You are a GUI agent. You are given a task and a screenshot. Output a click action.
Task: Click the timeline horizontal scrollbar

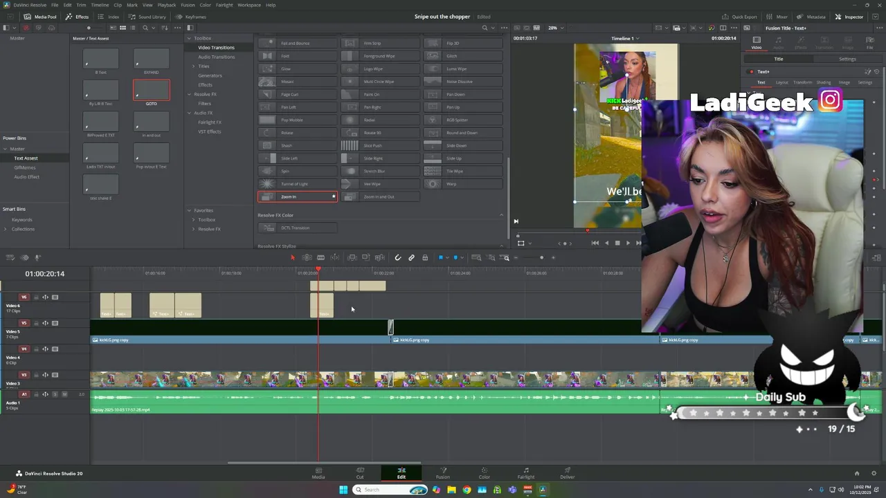pos(324,463)
